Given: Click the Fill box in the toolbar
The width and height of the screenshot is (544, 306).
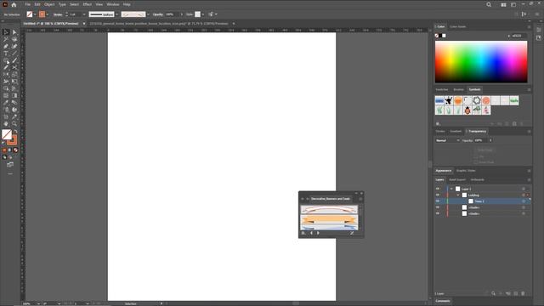Looking at the screenshot, I should 7,134.
